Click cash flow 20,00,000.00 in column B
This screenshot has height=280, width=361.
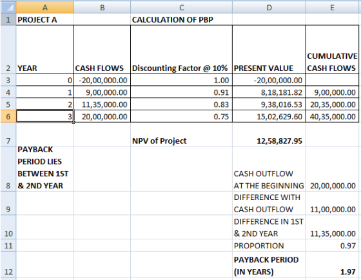click(102, 116)
